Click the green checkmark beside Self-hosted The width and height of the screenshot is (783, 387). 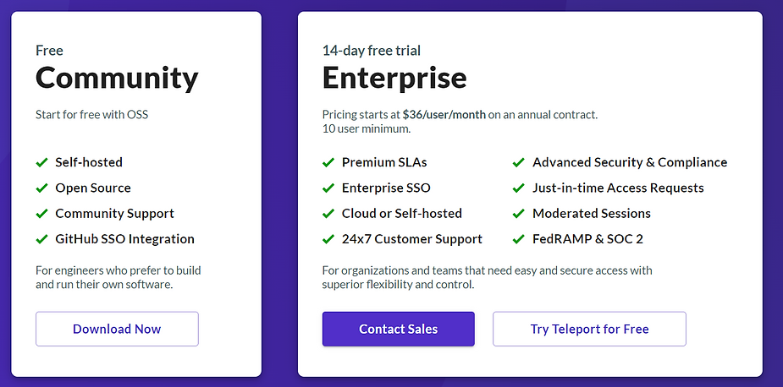coord(42,162)
